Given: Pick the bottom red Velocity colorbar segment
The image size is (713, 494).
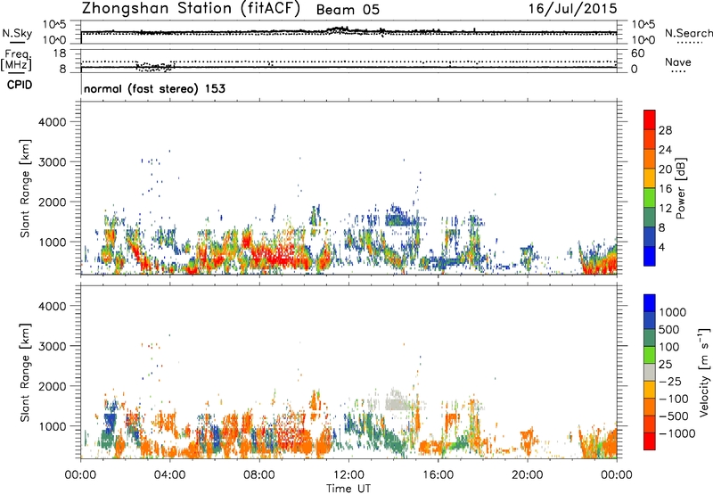Looking at the screenshot, I should pyautogui.click(x=650, y=441).
